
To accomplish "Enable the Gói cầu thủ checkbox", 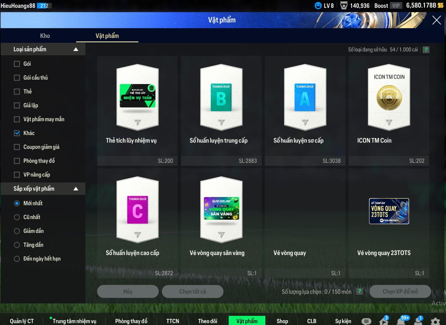I will 17,78.
